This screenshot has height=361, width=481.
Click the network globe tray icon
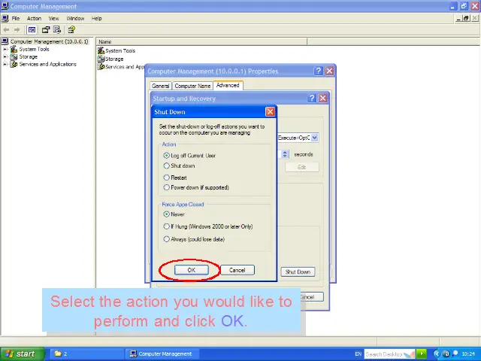(446, 354)
